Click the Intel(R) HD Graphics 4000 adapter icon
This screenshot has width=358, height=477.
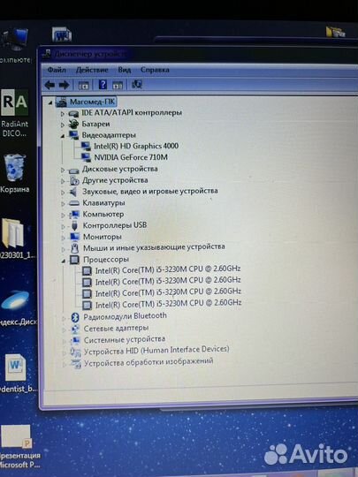[x=86, y=147]
